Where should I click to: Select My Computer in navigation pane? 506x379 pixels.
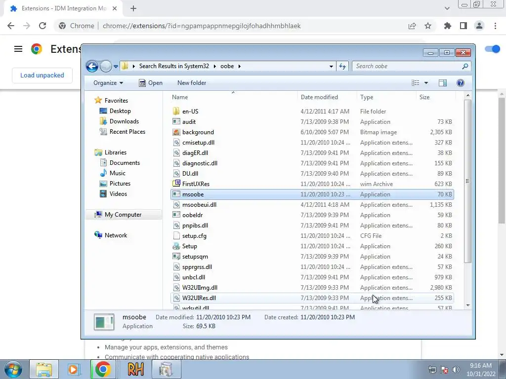(123, 215)
